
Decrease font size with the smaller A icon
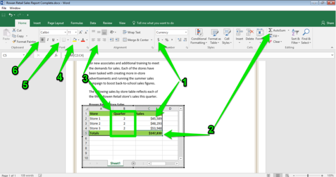pos(86,32)
